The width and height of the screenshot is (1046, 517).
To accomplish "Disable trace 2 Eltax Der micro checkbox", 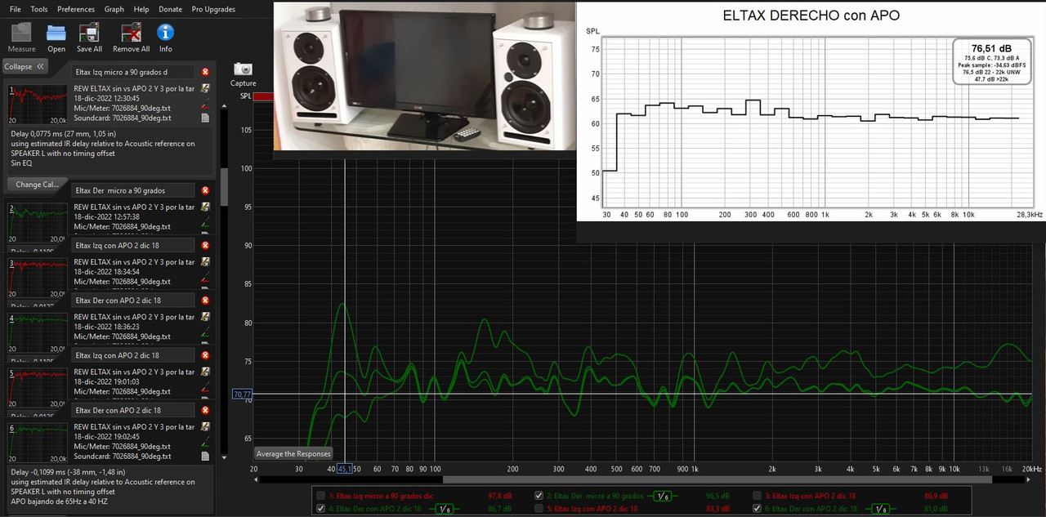I will coord(539,496).
